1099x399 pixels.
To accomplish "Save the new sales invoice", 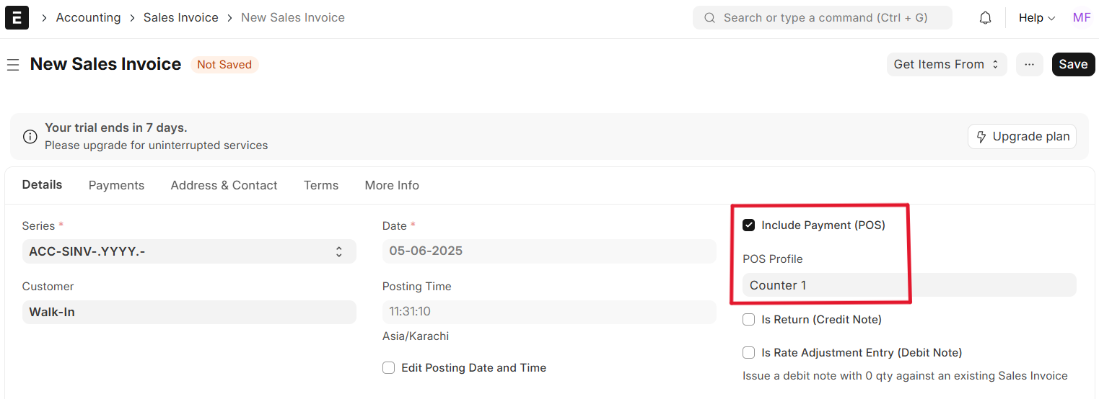I will [x=1073, y=64].
